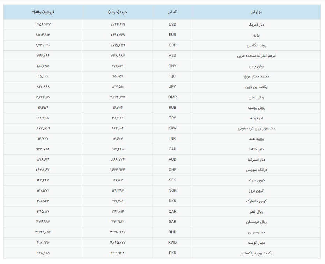Select the JPY currency code cell
Viewport: 325px width, 264px height.
tap(172, 87)
